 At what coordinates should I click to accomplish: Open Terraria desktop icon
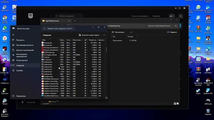5,101
